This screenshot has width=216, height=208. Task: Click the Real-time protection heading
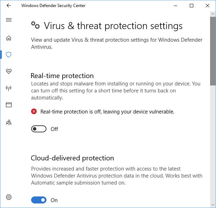point(62,76)
